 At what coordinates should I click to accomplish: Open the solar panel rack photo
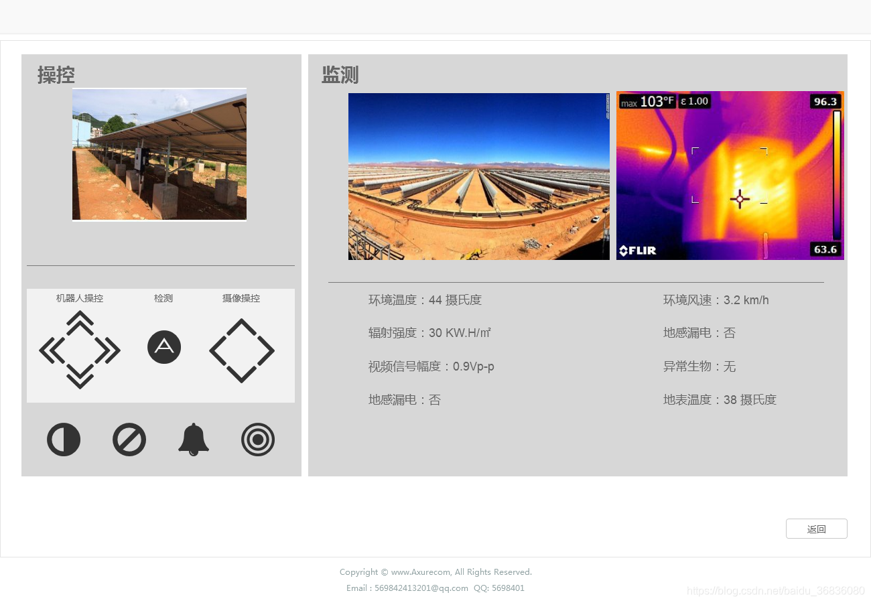click(159, 154)
